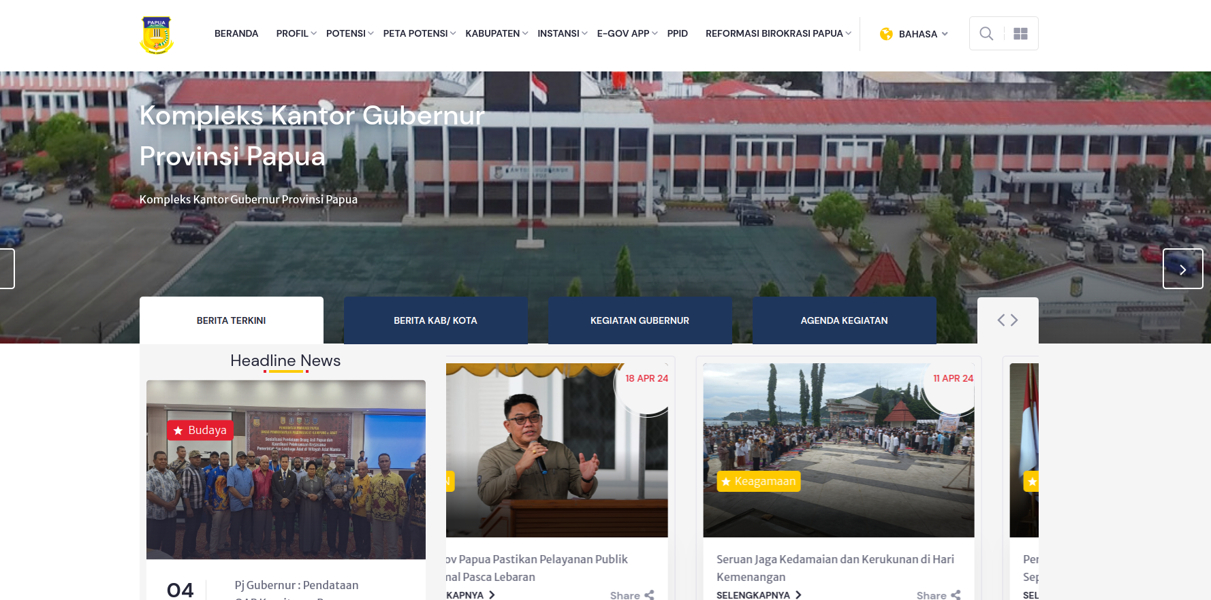This screenshot has width=1211, height=600.
Task: Click the Kompleks Kantor Gubernur slide title
Action: pos(312,136)
